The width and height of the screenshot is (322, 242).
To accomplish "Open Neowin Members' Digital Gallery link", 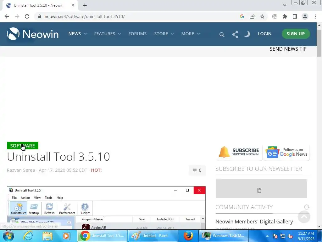I will pyautogui.click(x=254, y=222).
